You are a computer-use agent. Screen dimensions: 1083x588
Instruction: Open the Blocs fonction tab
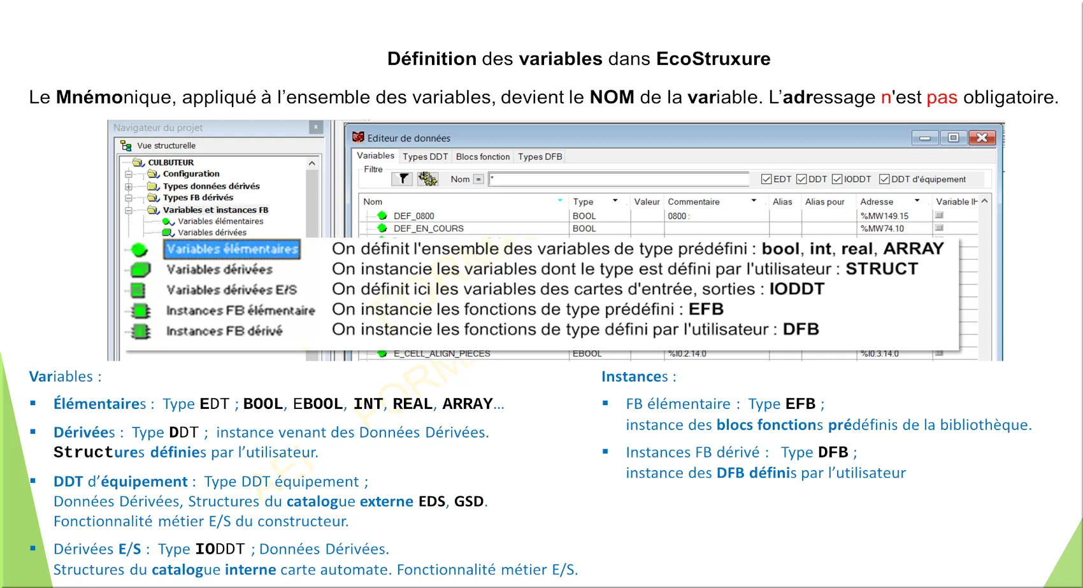click(x=483, y=157)
